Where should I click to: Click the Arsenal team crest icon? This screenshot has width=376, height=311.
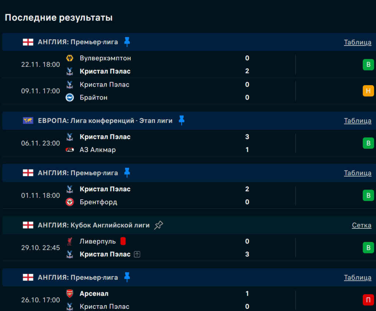click(69, 294)
